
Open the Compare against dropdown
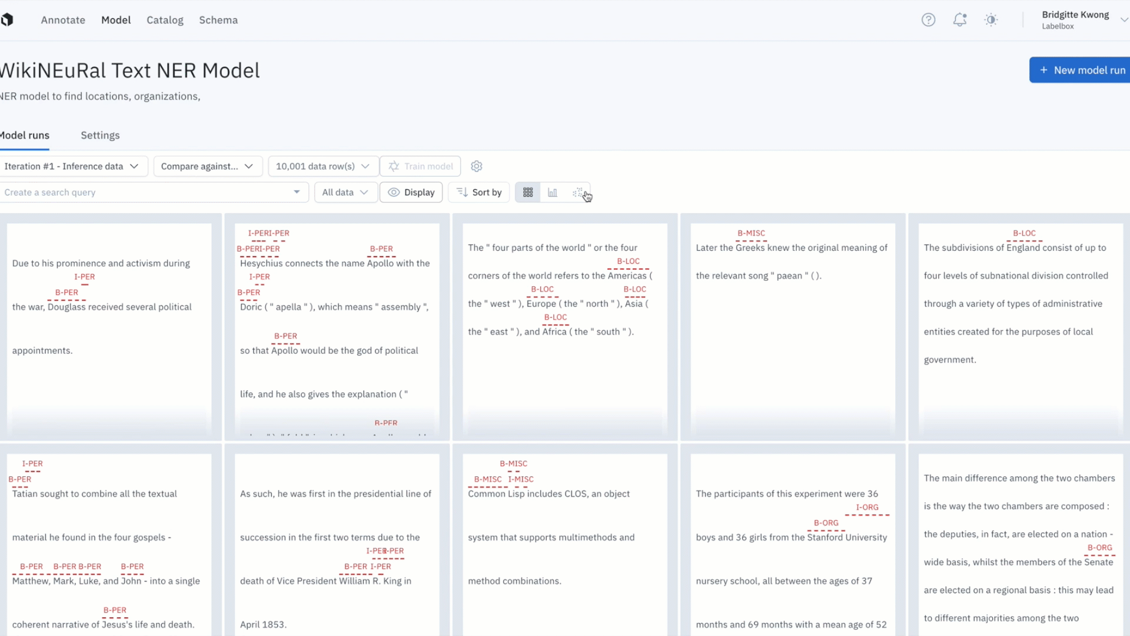pyautogui.click(x=207, y=167)
